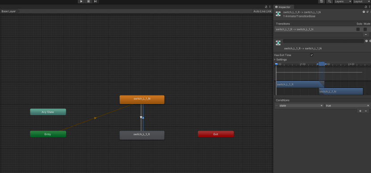Click the Transitions section header

pyautogui.click(x=283, y=24)
